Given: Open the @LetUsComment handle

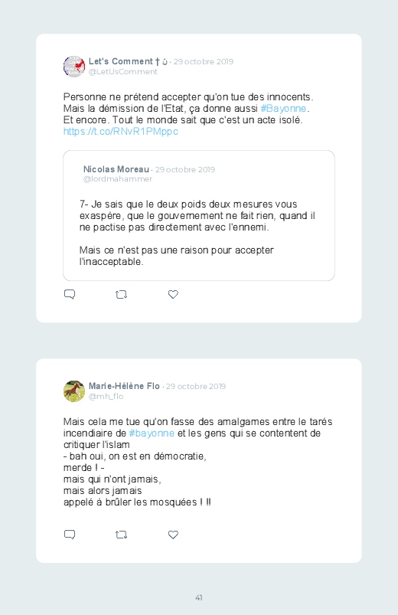Looking at the screenshot, I should coord(122,72).
